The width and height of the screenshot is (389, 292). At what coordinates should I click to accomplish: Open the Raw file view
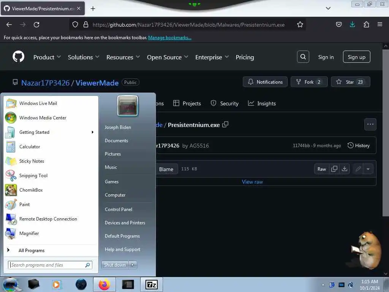(321, 169)
